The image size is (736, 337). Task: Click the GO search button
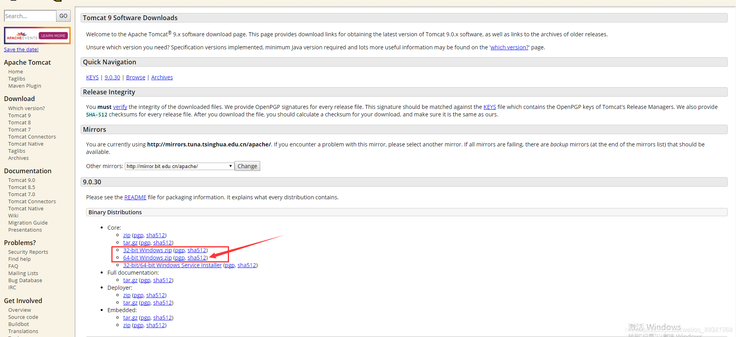(x=64, y=16)
